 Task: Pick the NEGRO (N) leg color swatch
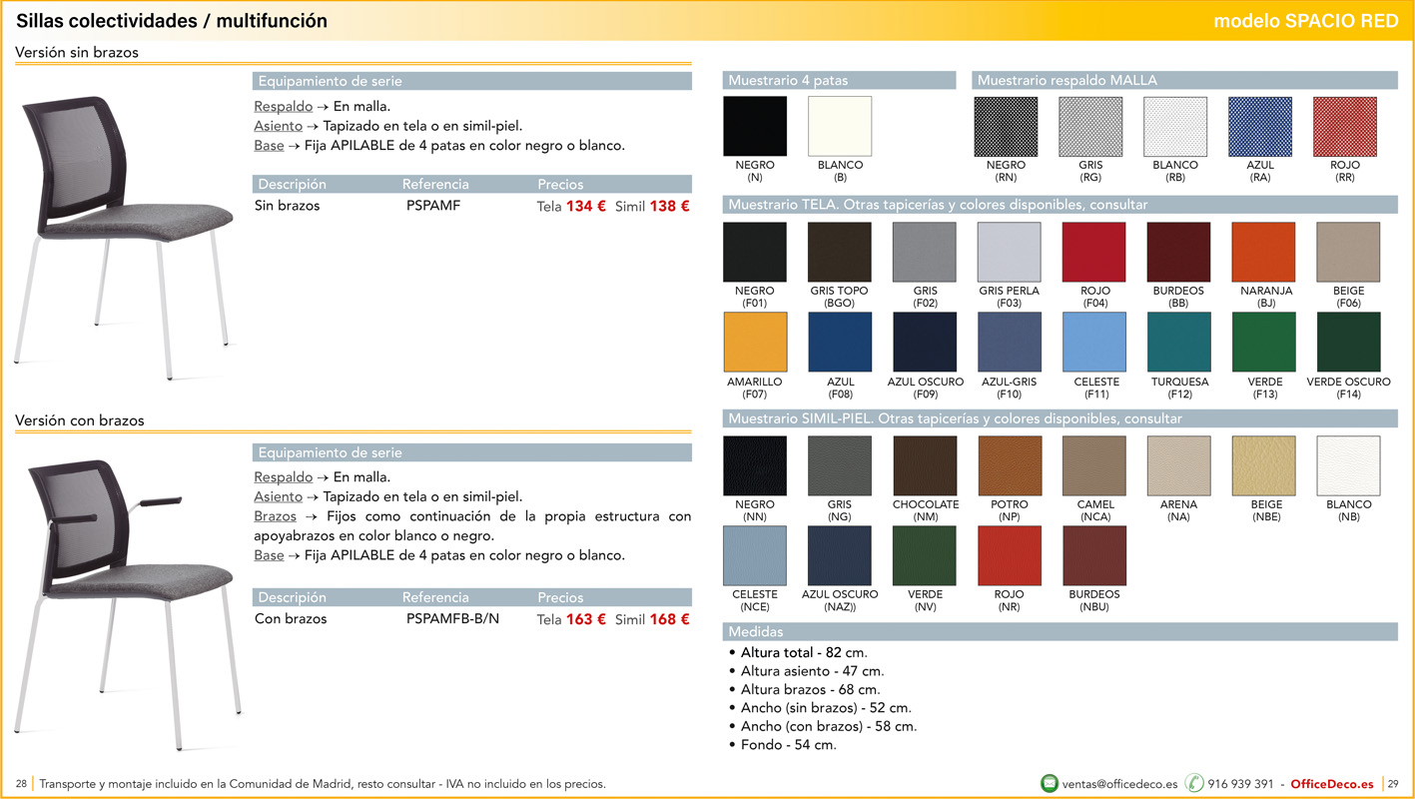point(755,126)
